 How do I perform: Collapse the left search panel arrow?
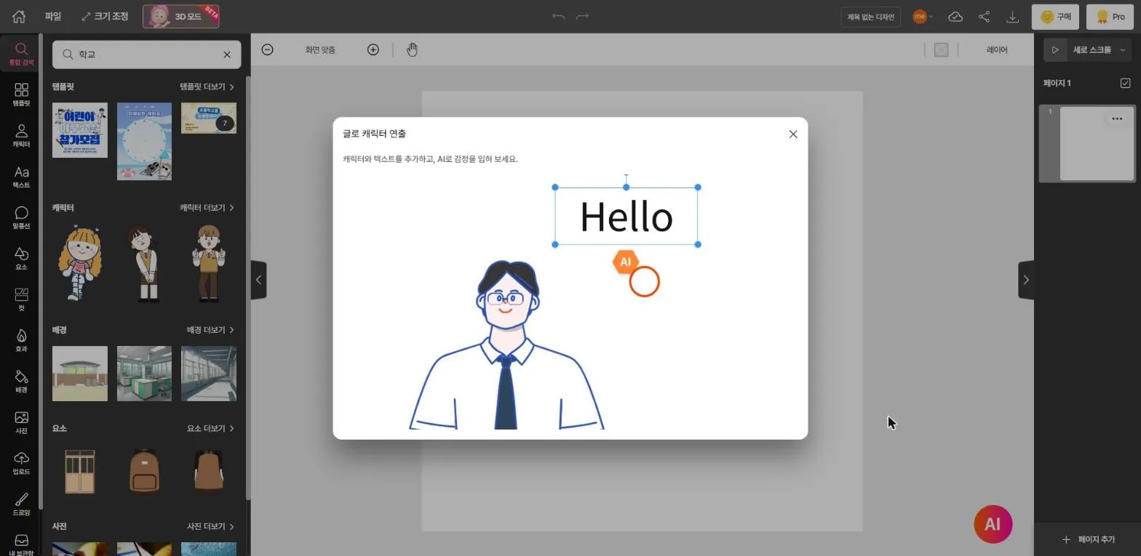pyautogui.click(x=258, y=280)
